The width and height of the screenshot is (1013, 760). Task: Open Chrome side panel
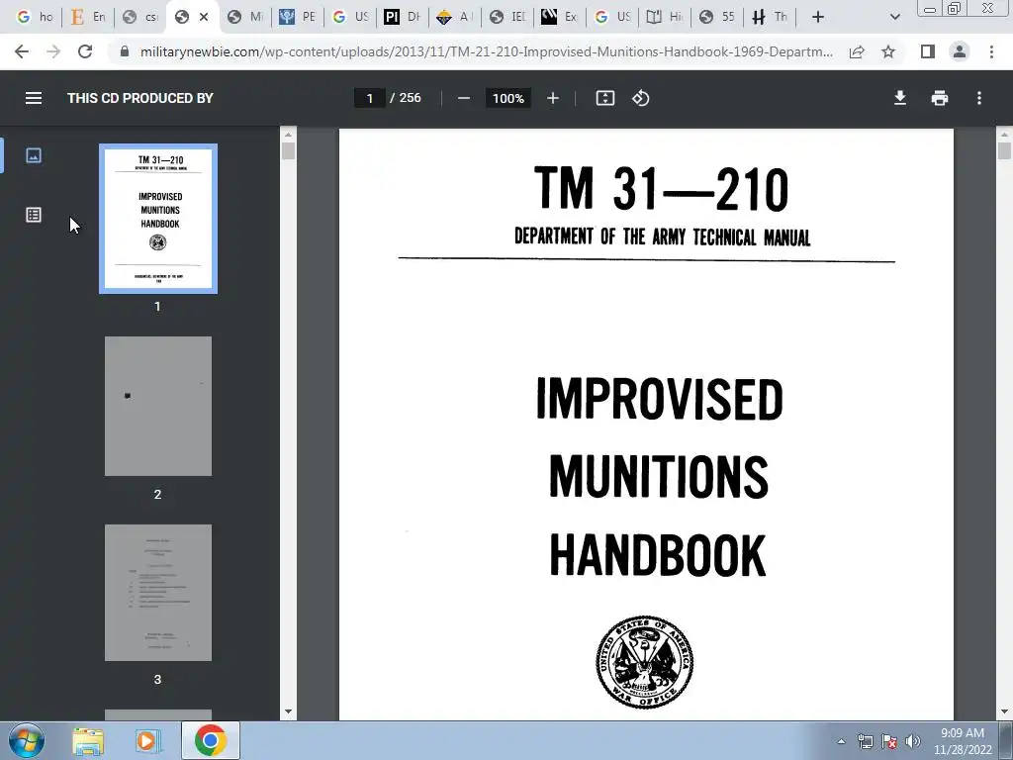coord(928,51)
